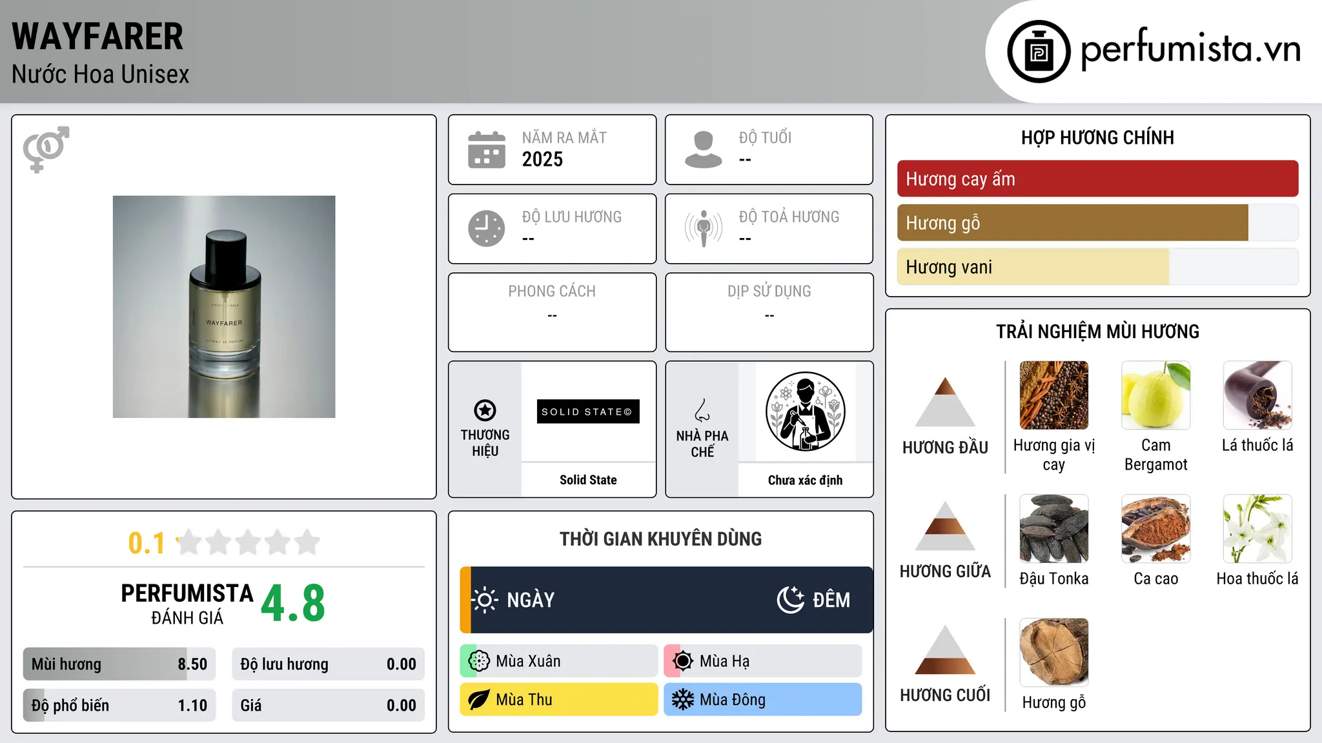Screen dimensions: 1322x743
Task: Select the Hoa thuốc lá flower image
Action: 1257,529
